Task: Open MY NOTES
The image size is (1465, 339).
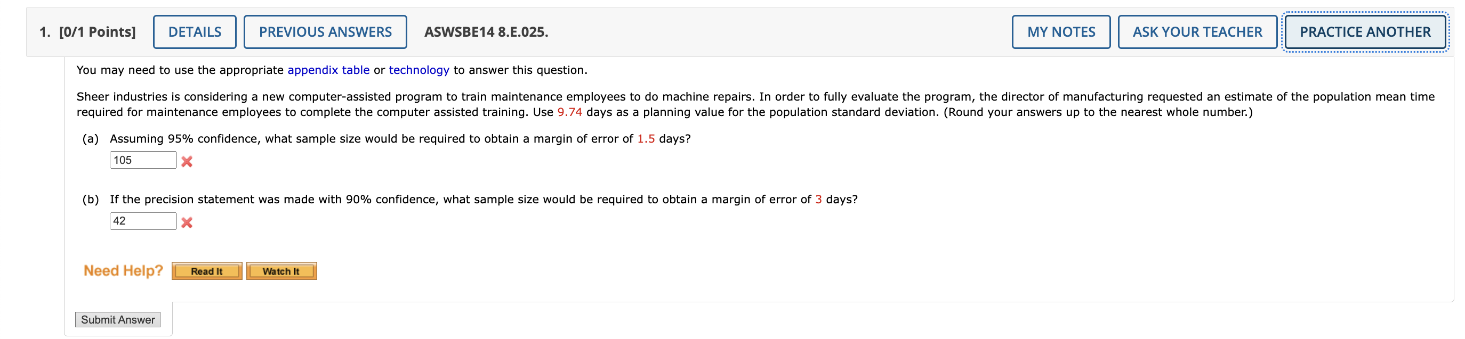Action: click(1061, 32)
